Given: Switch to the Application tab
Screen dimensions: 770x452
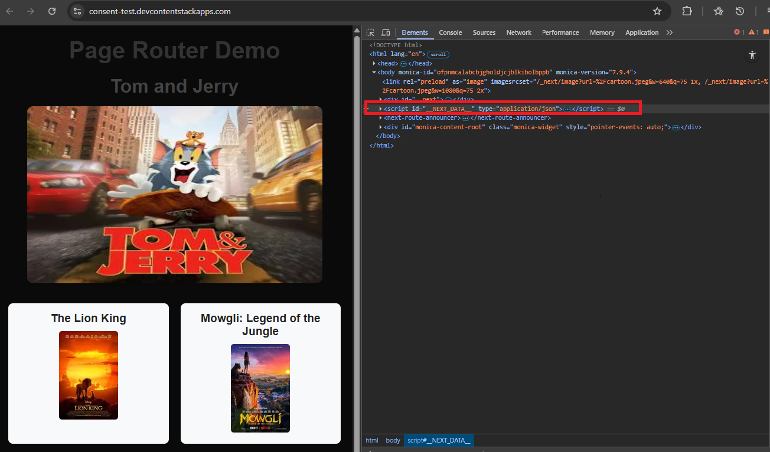Looking at the screenshot, I should click(642, 32).
